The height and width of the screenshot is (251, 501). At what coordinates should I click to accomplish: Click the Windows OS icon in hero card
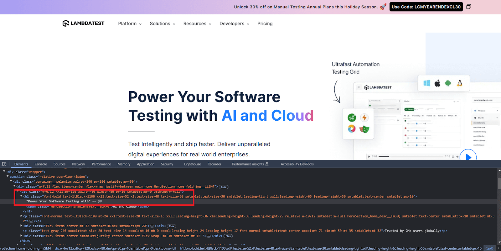[x=427, y=83]
